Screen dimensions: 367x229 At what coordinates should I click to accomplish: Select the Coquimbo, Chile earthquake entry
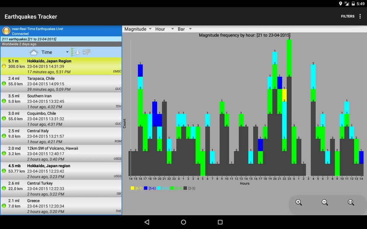tap(61, 119)
